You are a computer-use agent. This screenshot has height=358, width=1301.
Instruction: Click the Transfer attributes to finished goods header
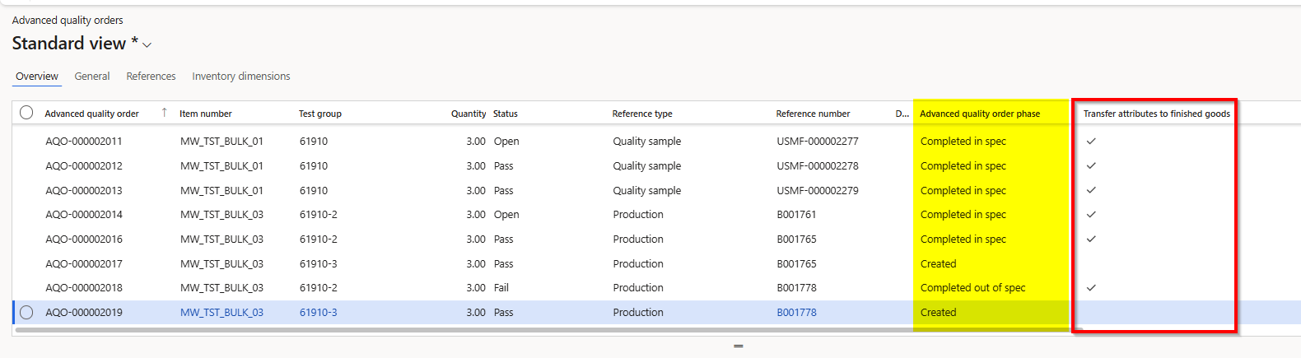1156,114
